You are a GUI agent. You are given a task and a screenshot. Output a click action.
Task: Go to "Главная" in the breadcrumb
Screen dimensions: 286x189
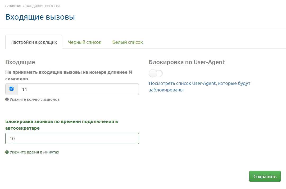tap(13, 6)
